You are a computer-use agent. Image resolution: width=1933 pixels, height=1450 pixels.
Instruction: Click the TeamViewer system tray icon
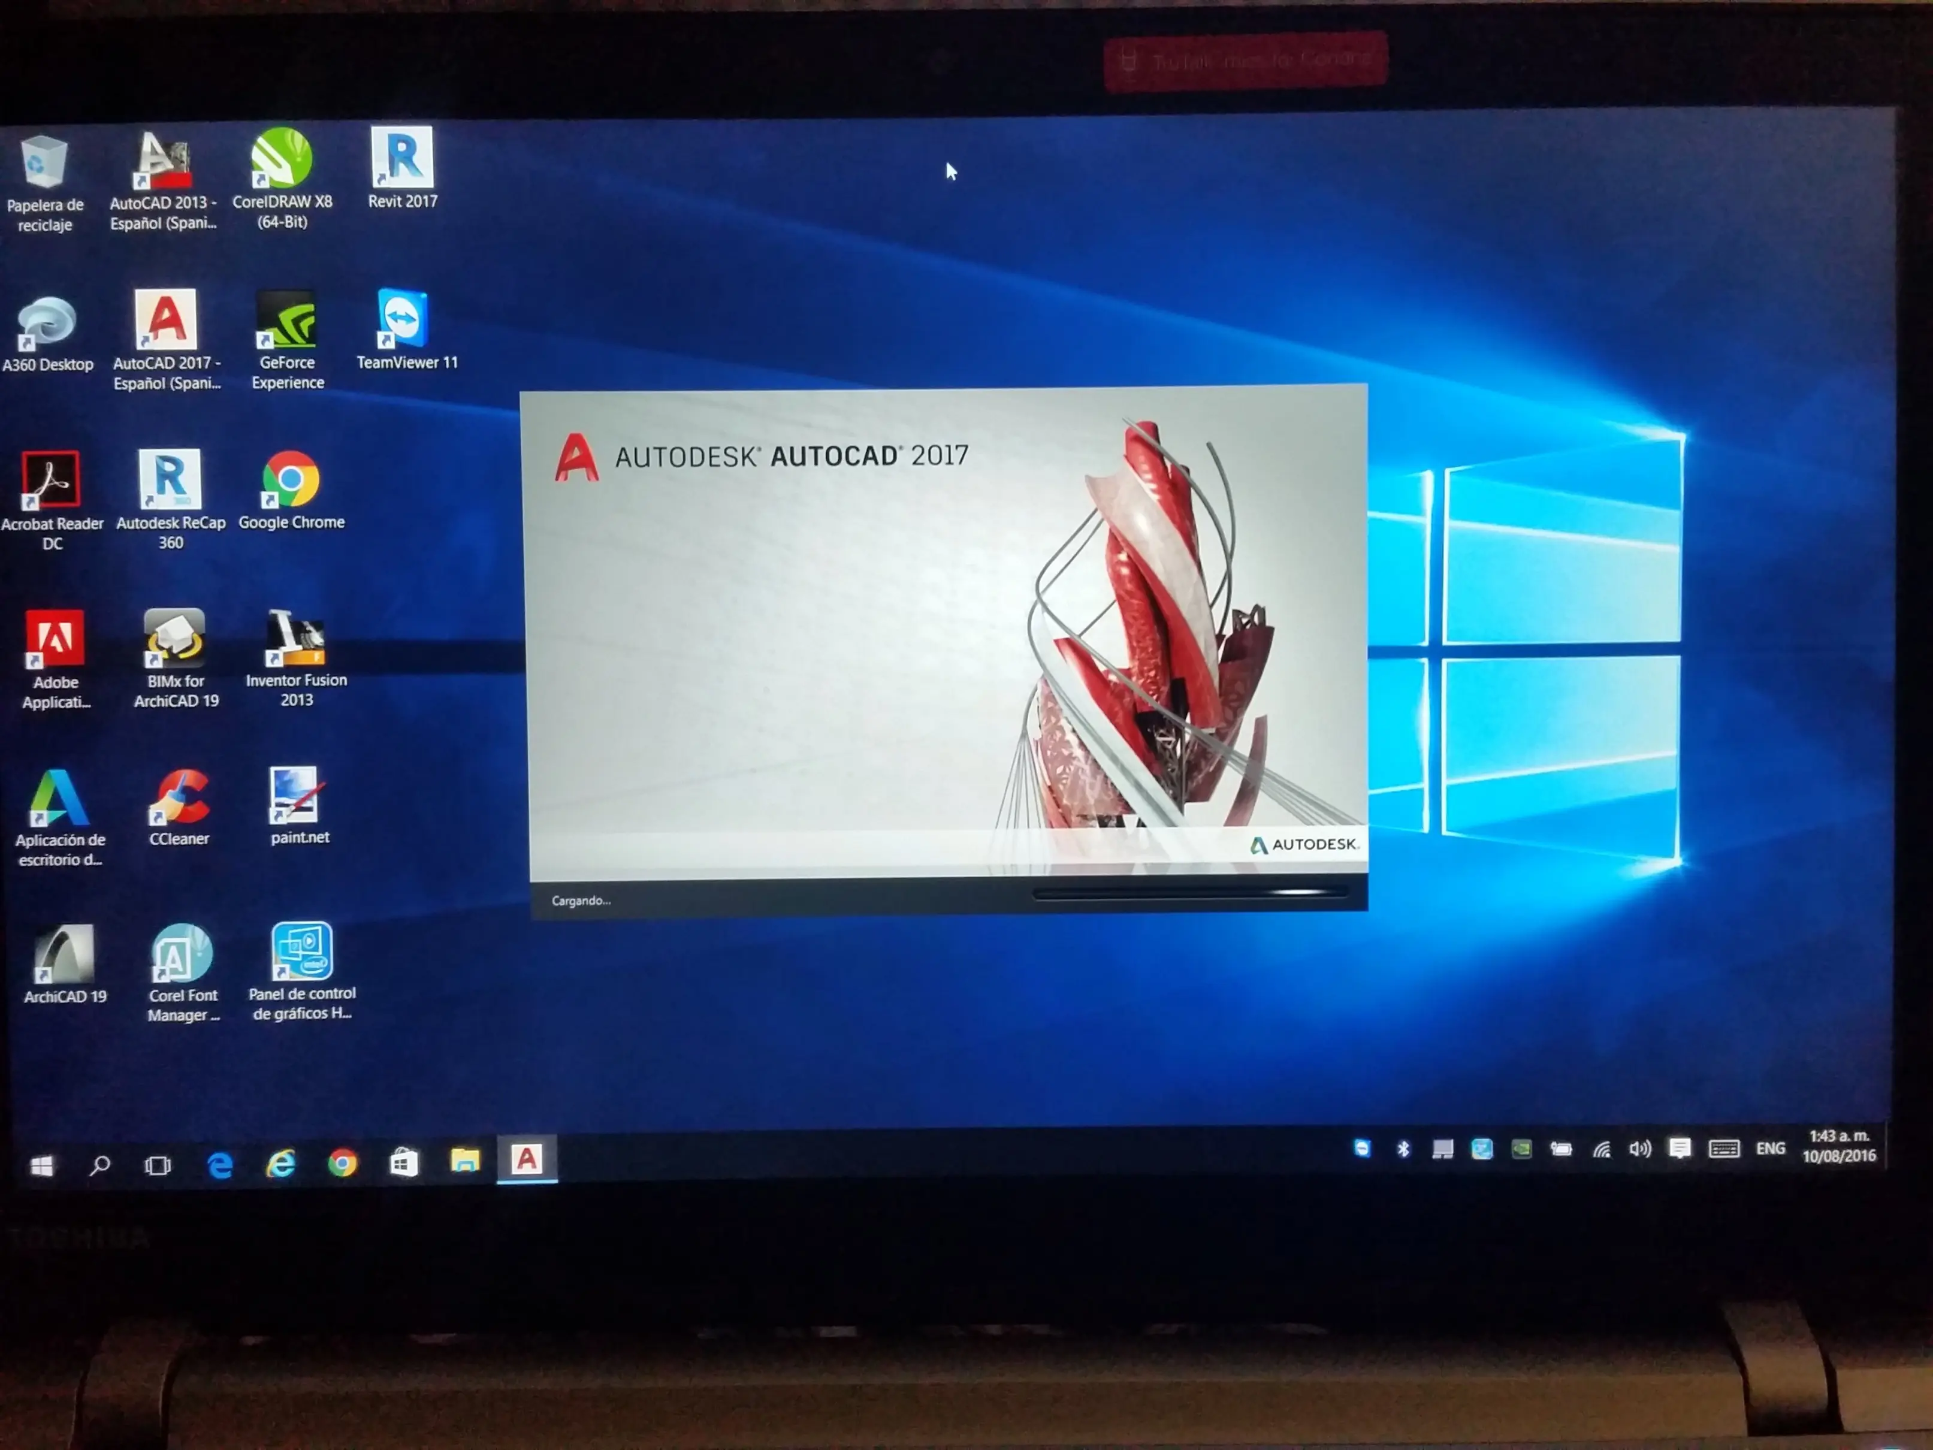point(1361,1149)
